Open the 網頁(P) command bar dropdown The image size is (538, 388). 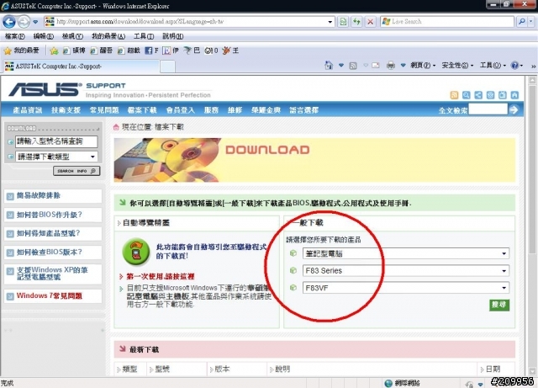423,66
